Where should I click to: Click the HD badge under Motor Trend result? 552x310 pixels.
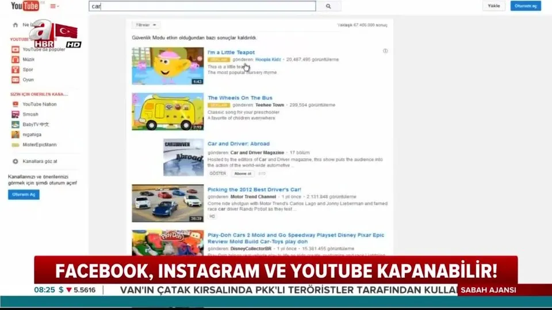point(212,216)
